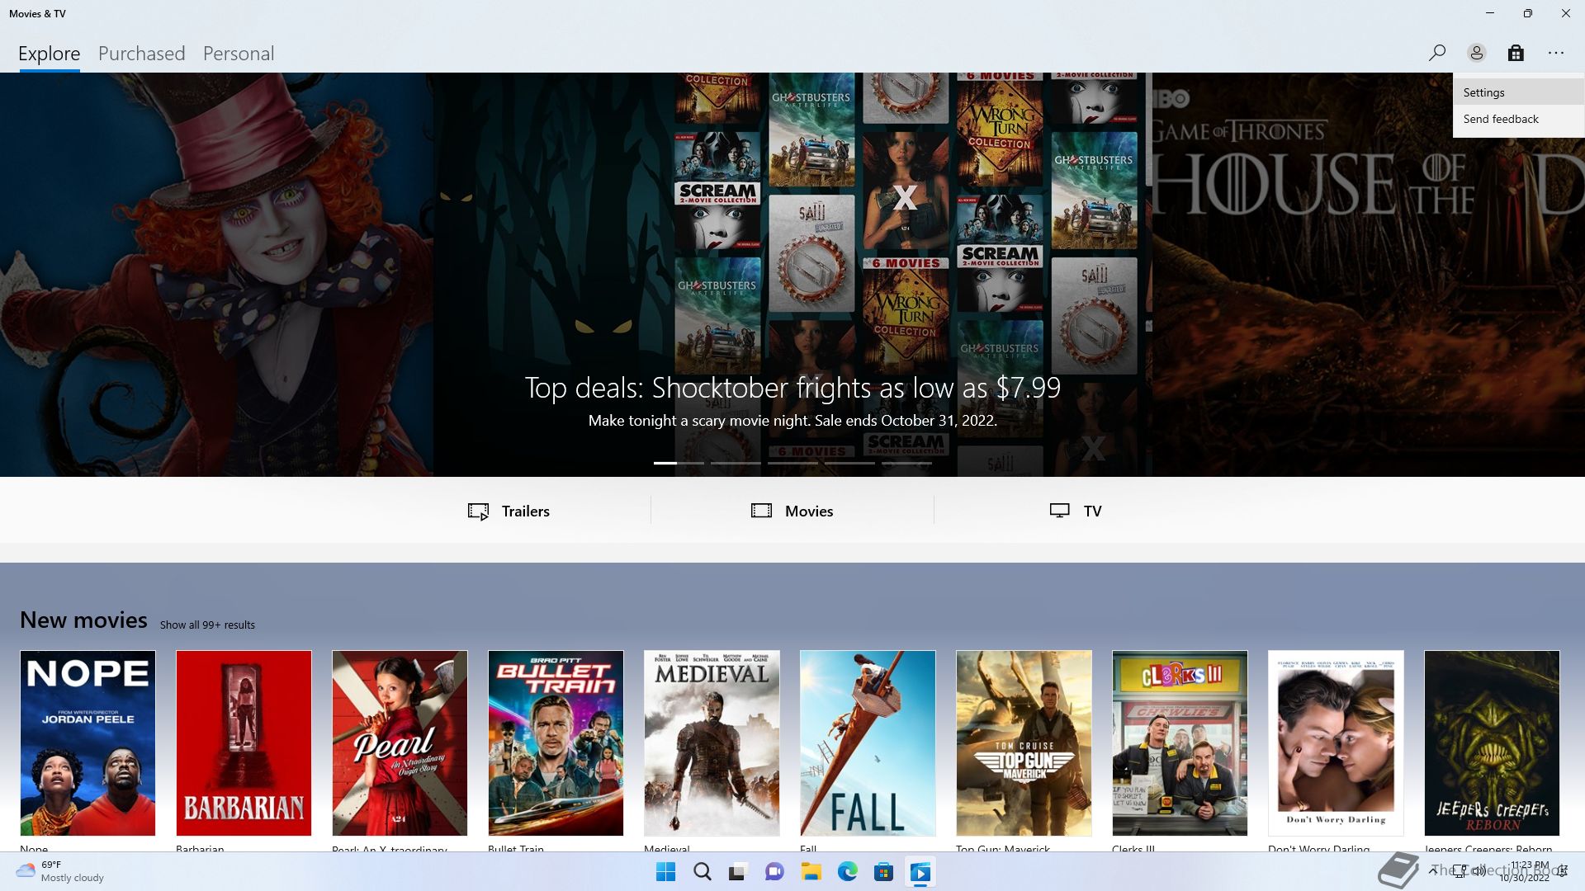The height and width of the screenshot is (891, 1585).
Task: Launch Teams Chat from the taskbar
Action: pyautogui.click(x=774, y=872)
